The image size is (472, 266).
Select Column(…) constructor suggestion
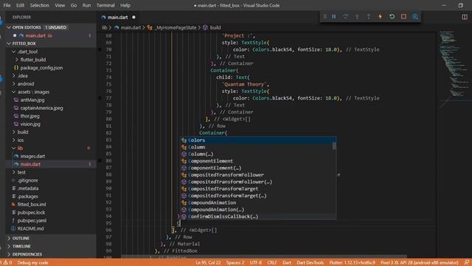point(258,154)
